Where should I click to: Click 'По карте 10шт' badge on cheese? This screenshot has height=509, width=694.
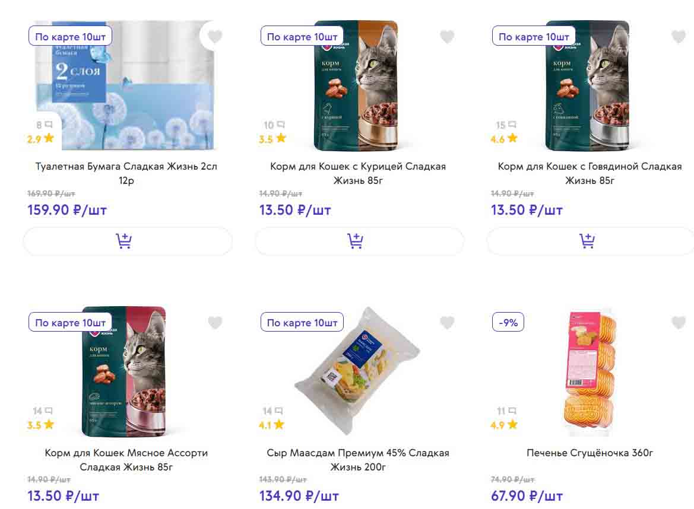coord(302,323)
